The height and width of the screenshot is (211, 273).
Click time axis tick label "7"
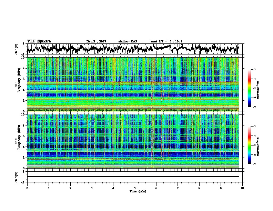pos(178,188)
